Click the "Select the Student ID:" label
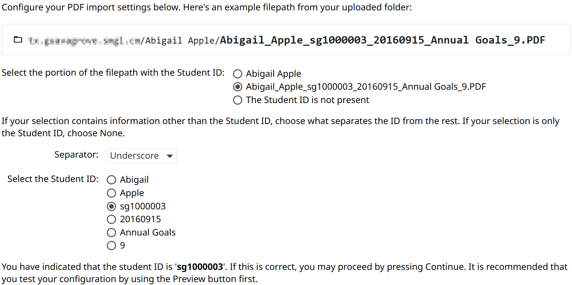The image size is (572, 285). (x=53, y=179)
